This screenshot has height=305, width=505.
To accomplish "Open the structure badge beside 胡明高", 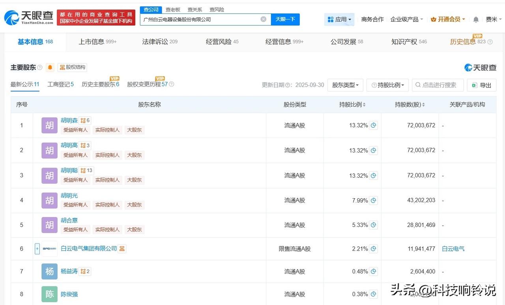I will pyautogui.click(x=85, y=145).
